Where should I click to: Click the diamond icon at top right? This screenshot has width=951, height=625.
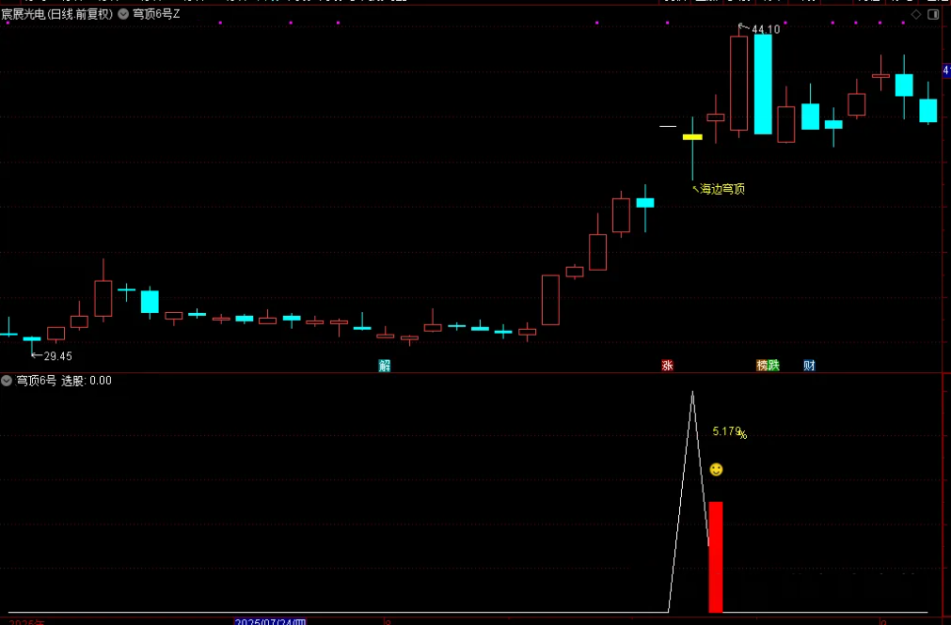(x=916, y=14)
